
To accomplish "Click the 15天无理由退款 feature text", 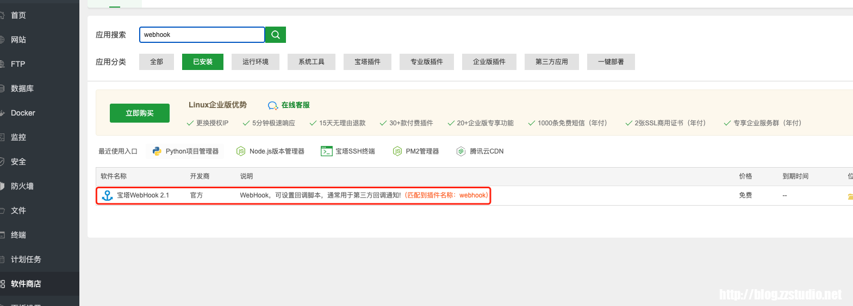I will [x=343, y=123].
